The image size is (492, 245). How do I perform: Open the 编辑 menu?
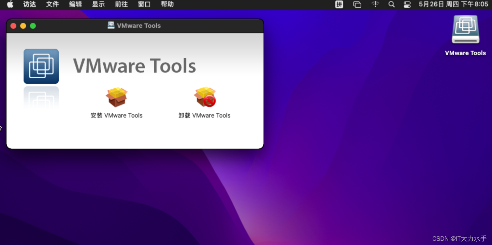[x=75, y=5]
